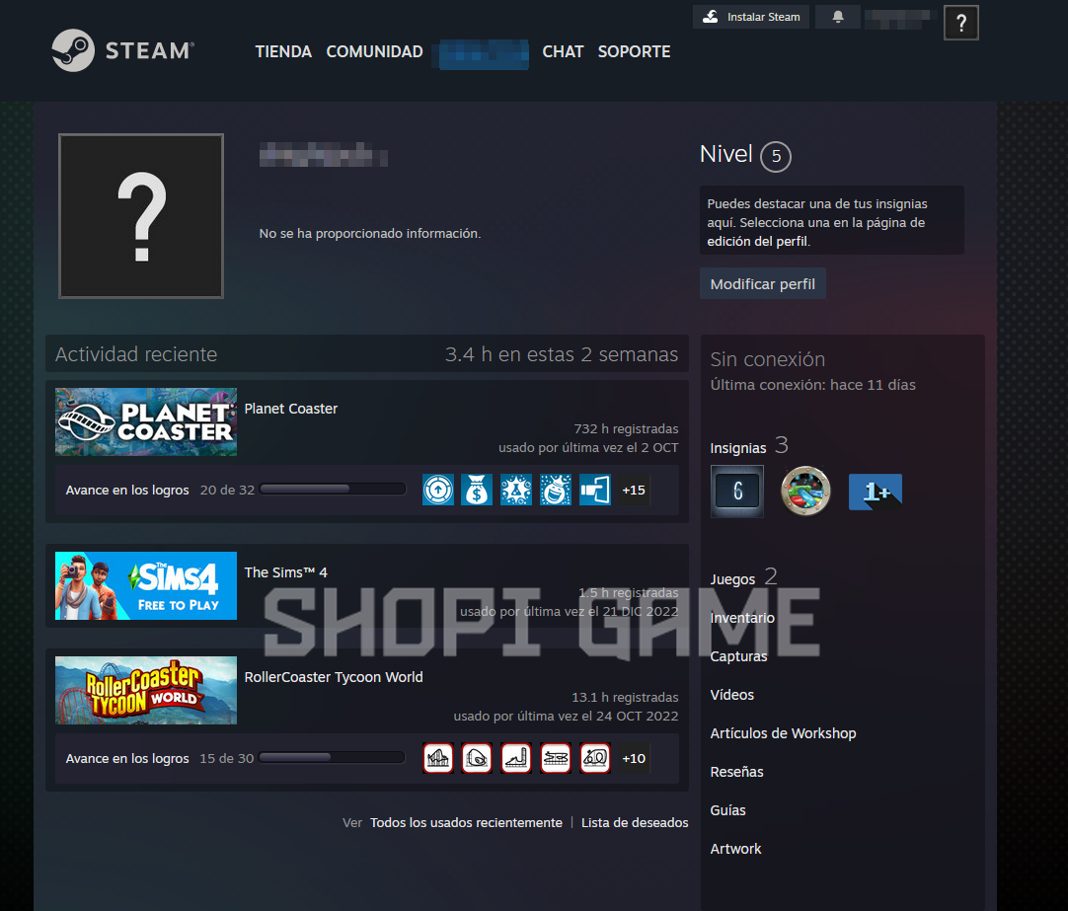The height and width of the screenshot is (911, 1068).
Task: Open the RollerCoaster Tycoon World thumbnail
Action: coord(146,690)
